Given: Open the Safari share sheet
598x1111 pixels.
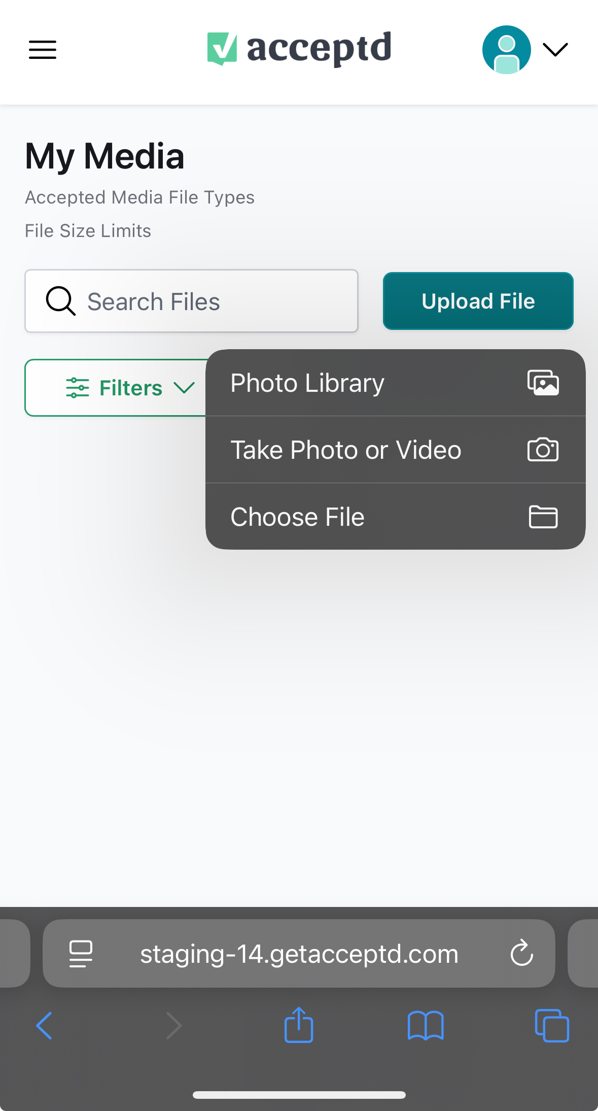Looking at the screenshot, I should point(299,1025).
